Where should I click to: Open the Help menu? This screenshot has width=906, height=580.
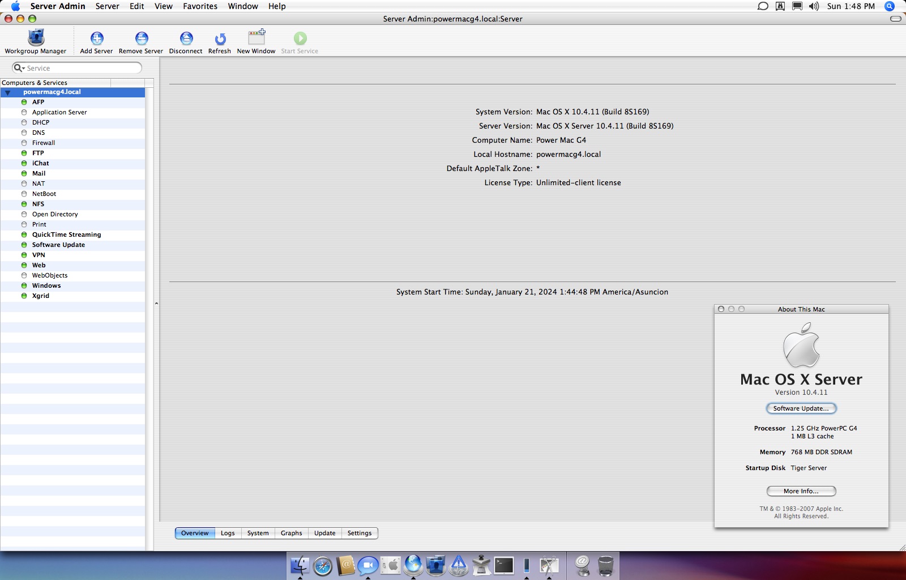click(x=277, y=6)
